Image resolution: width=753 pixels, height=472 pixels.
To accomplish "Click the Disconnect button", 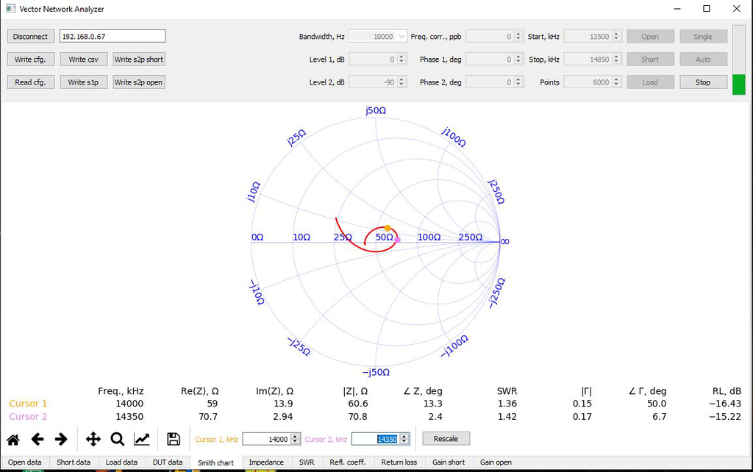I will [x=30, y=37].
